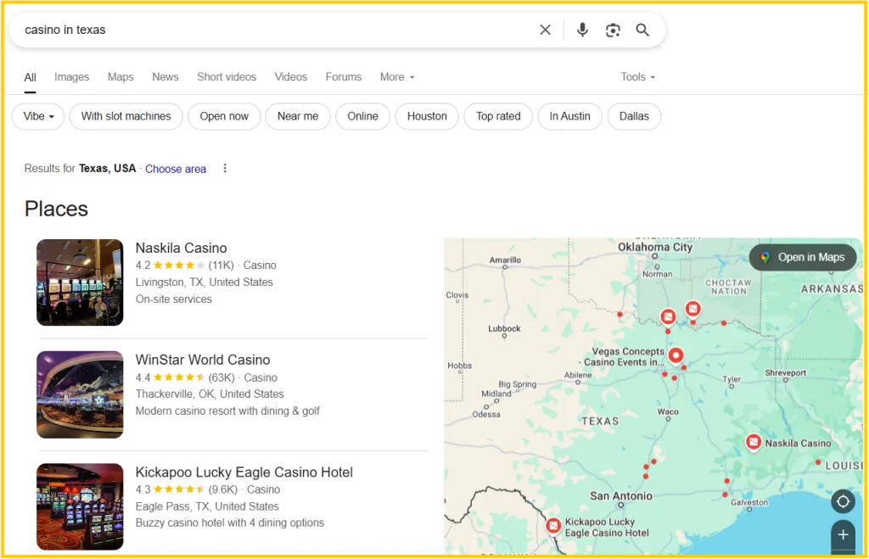Toggle the Open now filter chip

point(224,116)
